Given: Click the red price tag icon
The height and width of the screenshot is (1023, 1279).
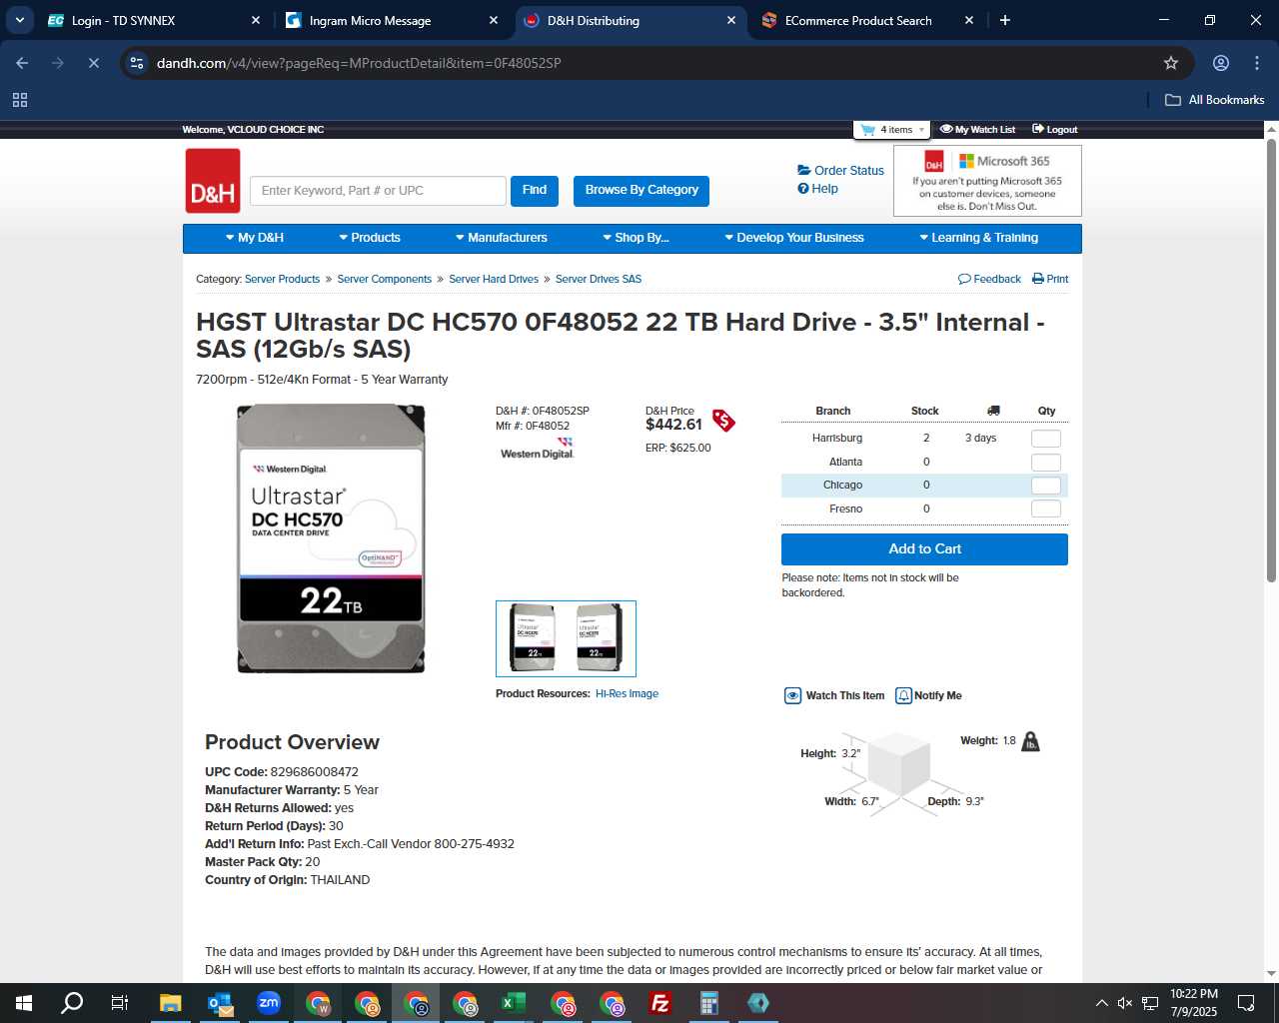Looking at the screenshot, I should tap(723, 421).
